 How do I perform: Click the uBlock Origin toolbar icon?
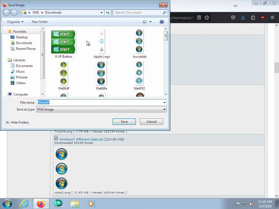click(262, 17)
